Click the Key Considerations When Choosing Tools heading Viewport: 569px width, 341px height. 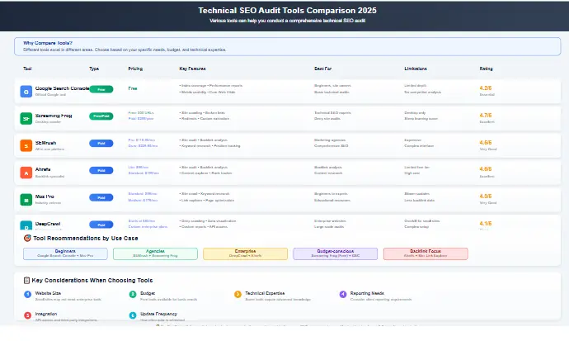(x=92, y=281)
